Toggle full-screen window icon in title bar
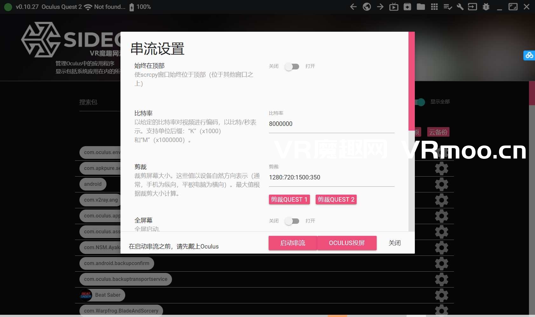Image resolution: width=535 pixels, height=317 pixels. click(x=513, y=7)
